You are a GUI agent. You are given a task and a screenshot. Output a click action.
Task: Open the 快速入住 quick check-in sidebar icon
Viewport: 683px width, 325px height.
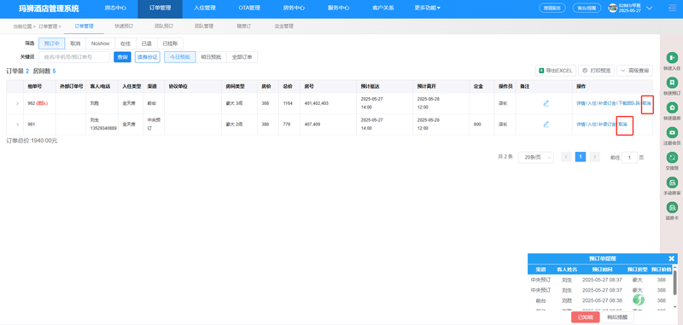pos(672,57)
